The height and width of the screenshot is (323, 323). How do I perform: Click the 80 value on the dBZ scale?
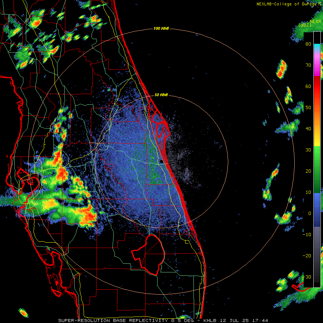[308, 44]
